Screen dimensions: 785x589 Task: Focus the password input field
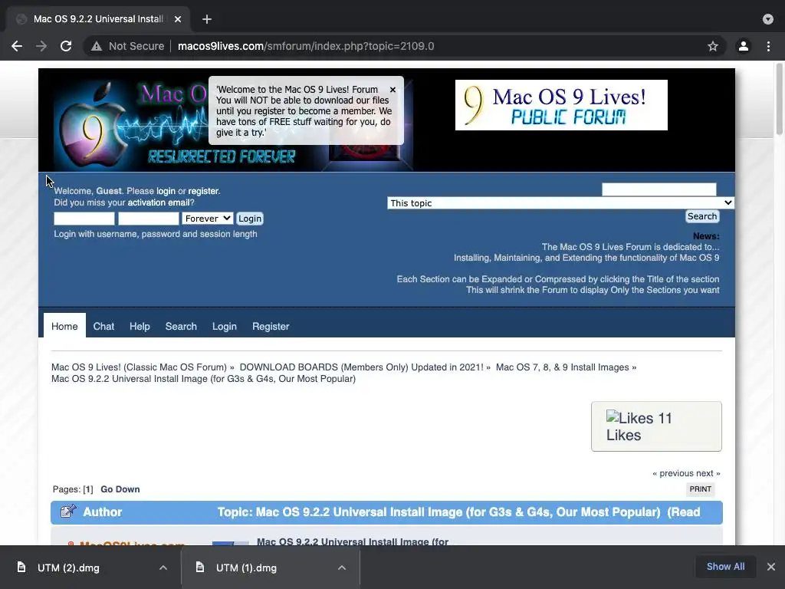[x=148, y=219]
